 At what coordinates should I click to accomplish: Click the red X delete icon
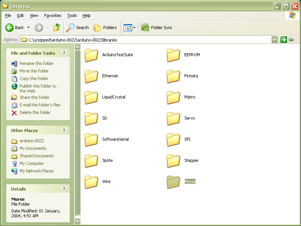14,112
